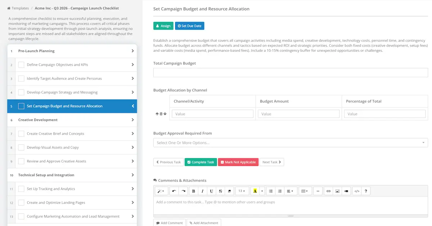This screenshot has width=432, height=226.
Task: Mark Develop Visual Assets and Copy complete
Action: click(x=21, y=147)
